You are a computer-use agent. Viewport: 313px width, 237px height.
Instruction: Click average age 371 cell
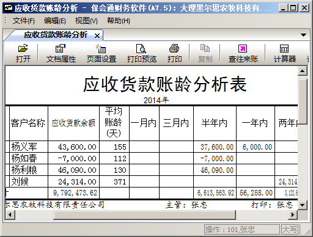tap(114, 181)
